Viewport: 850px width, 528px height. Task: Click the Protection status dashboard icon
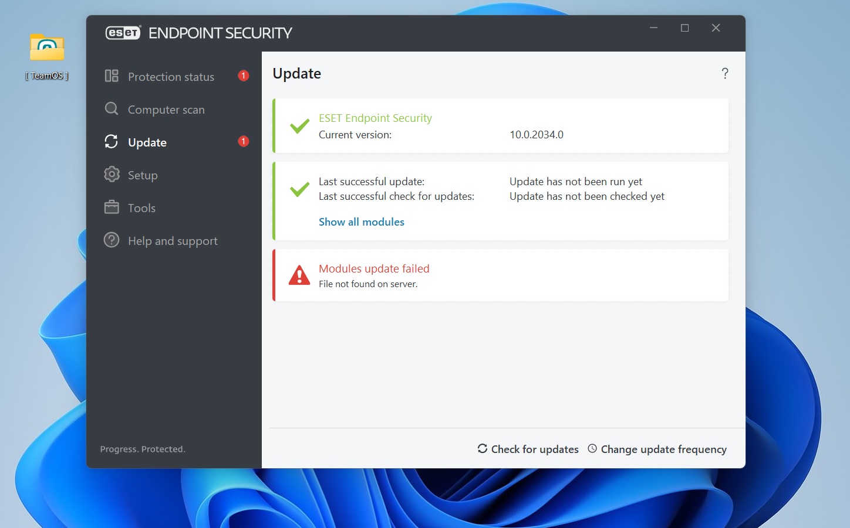click(112, 76)
